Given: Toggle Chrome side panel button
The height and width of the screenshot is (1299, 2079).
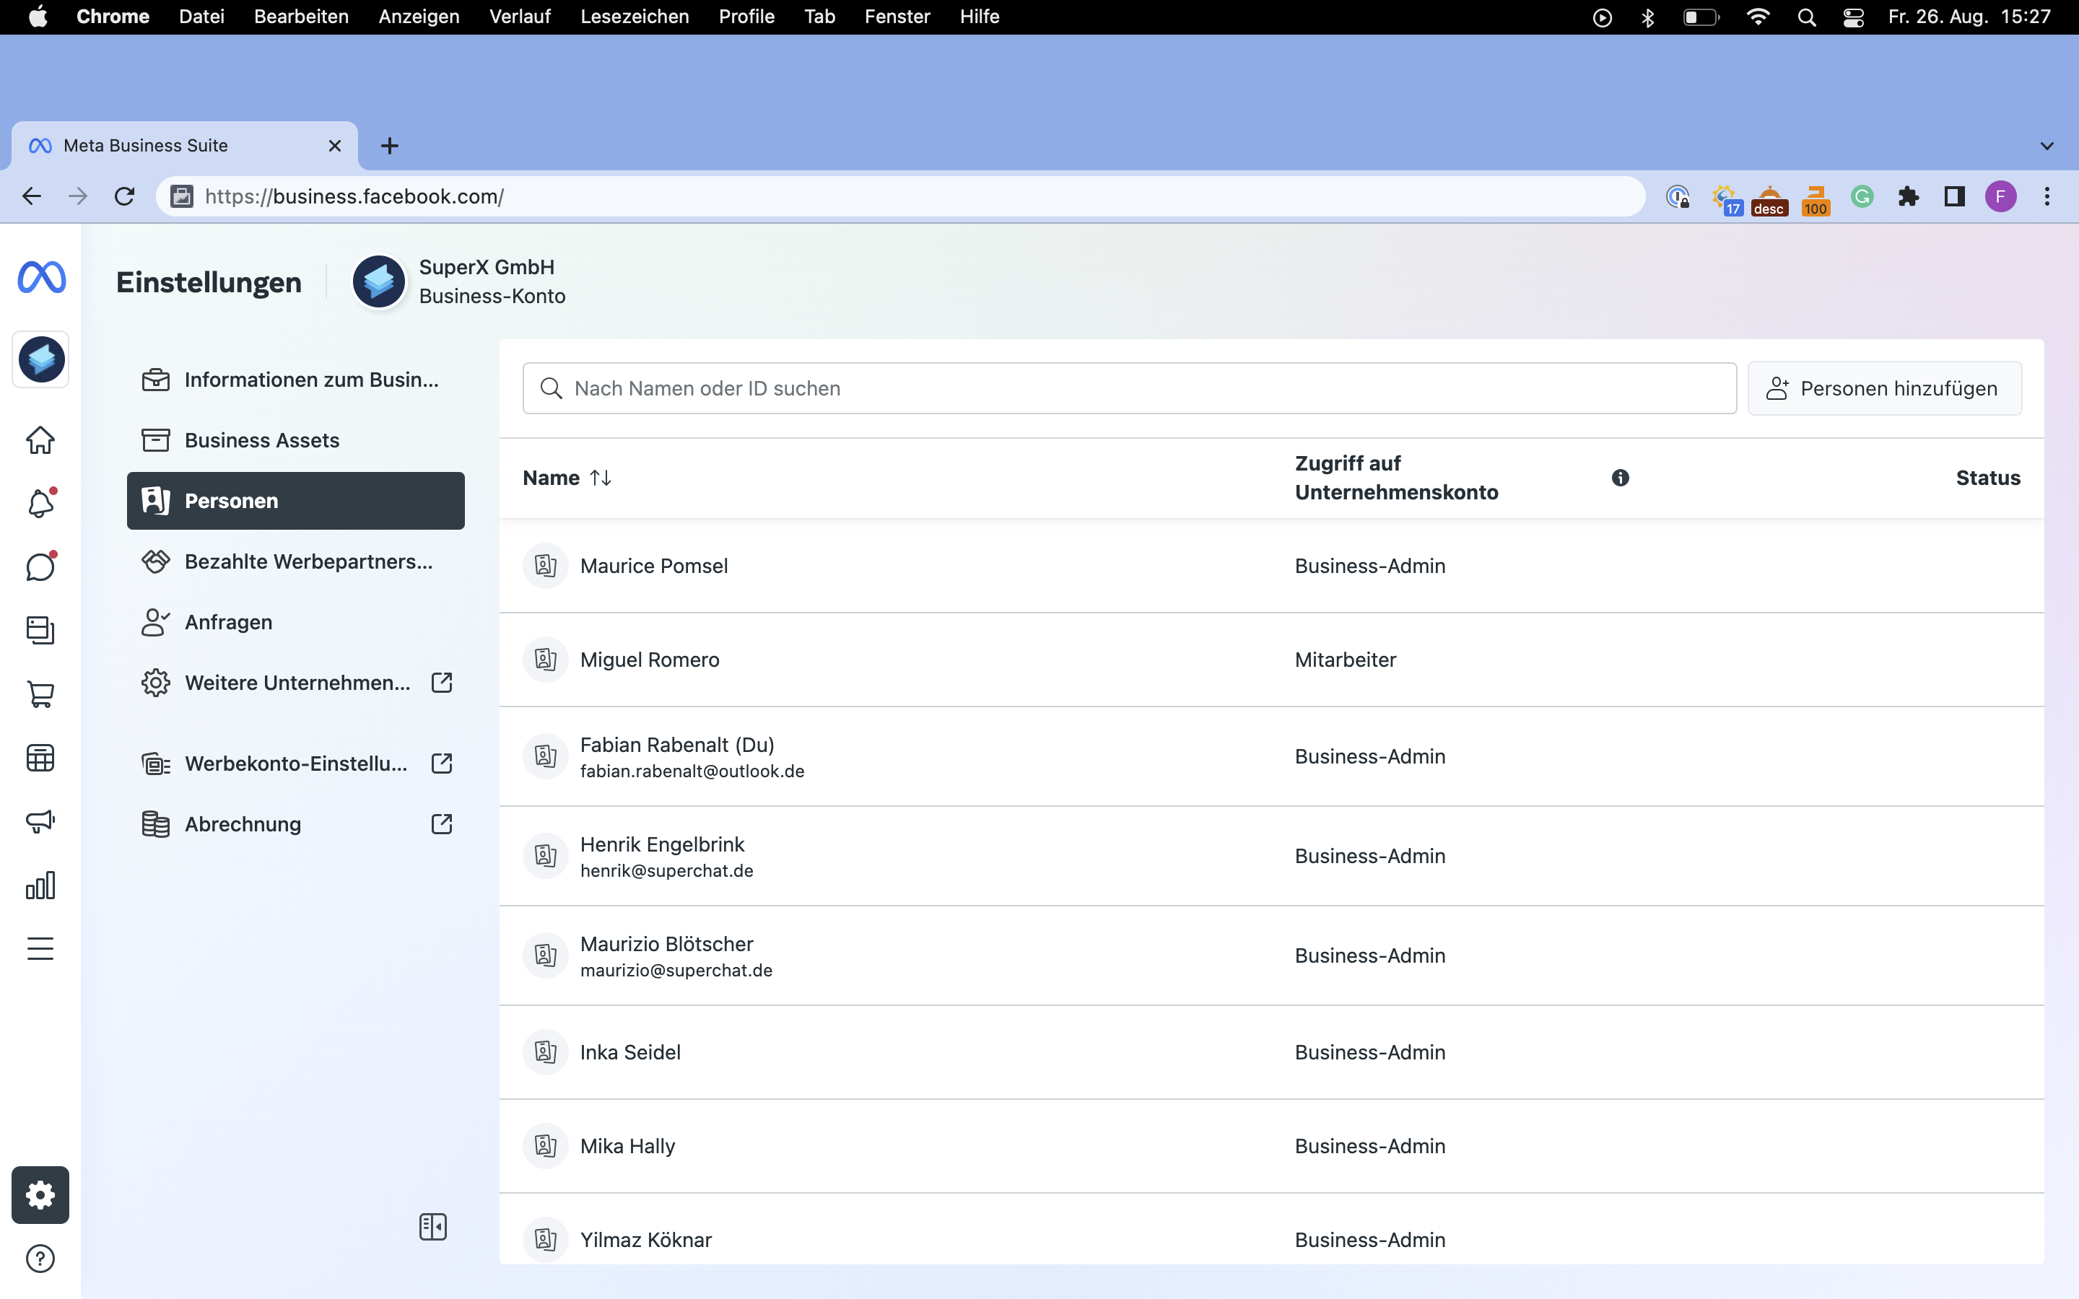Looking at the screenshot, I should click(x=1954, y=197).
